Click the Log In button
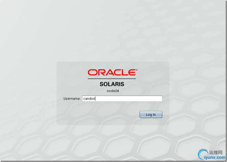The height and width of the screenshot is (162, 227). coord(151,115)
